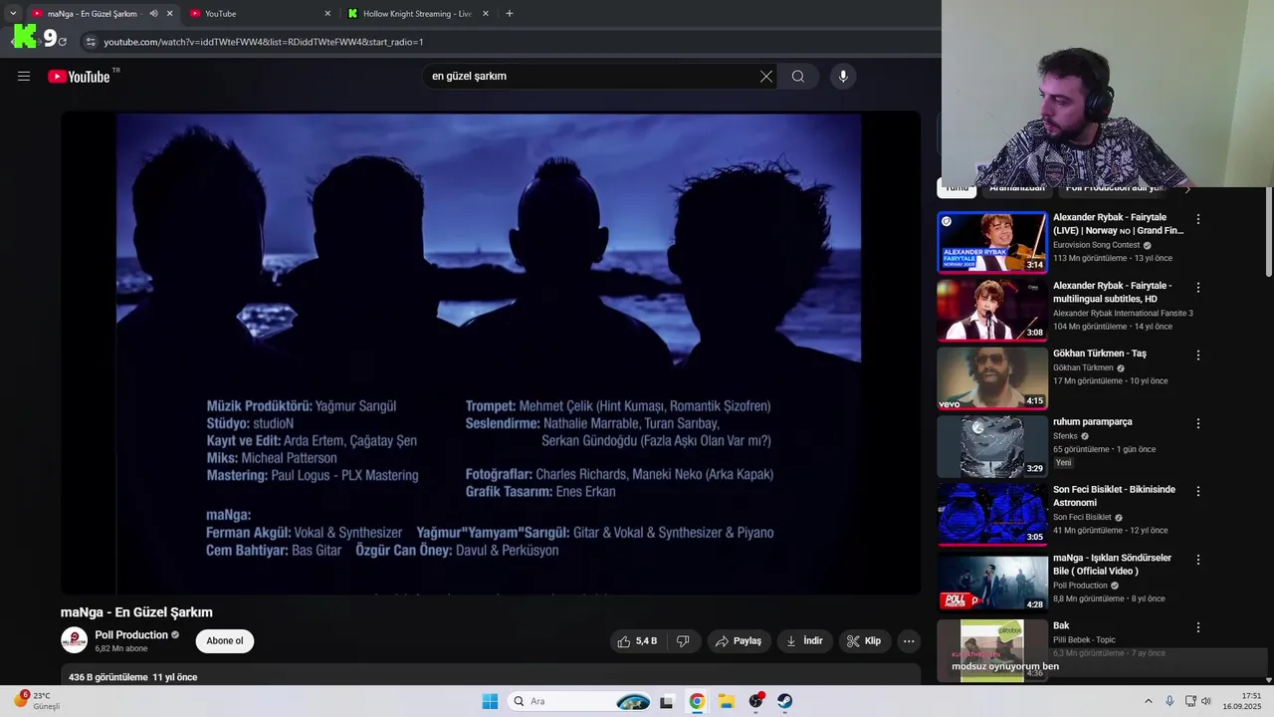This screenshot has height=717, width=1274.
Task: Open Son Feci Bisiklet video thumbnail
Action: pyautogui.click(x=992, y=515)
